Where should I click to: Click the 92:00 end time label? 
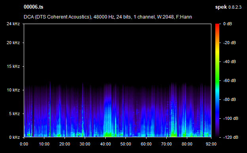[211, 144]
